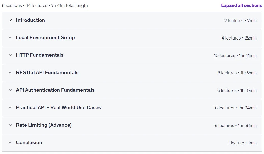The height and width of the screenshot is (154, 264).
Task: Click the Conclusion section title
Action: click(29, 142)
